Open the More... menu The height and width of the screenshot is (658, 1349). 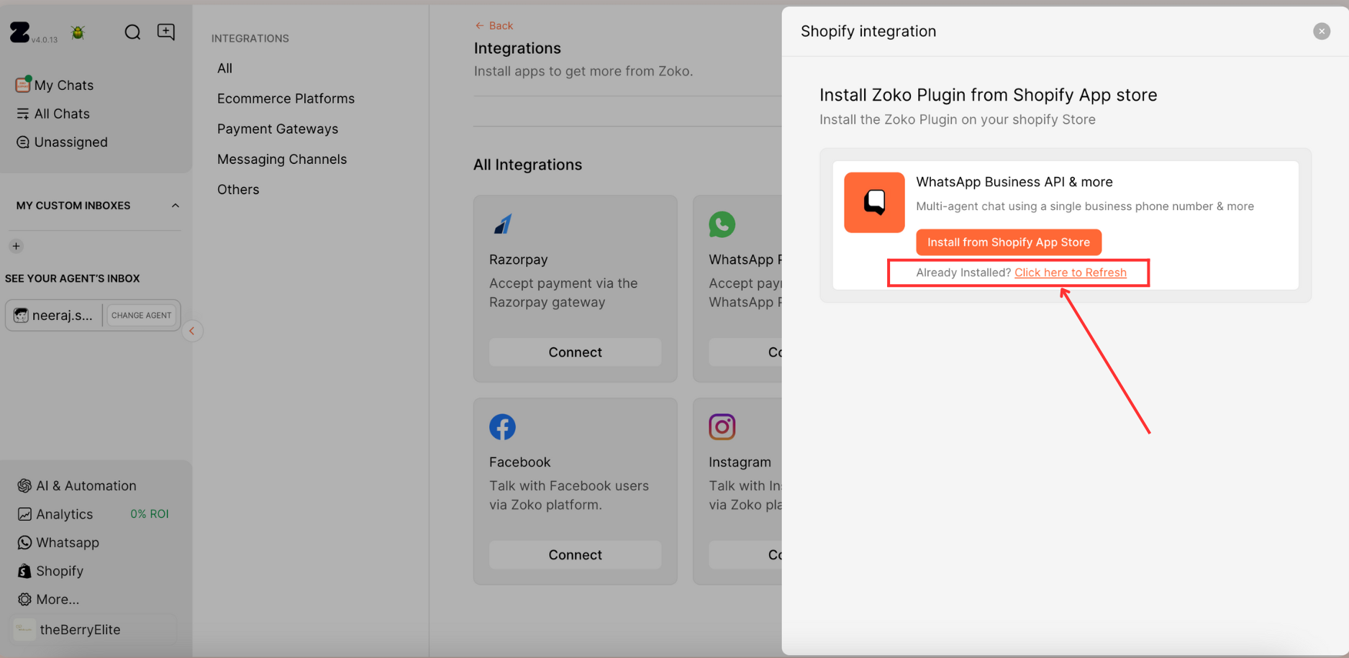[48, 599]
